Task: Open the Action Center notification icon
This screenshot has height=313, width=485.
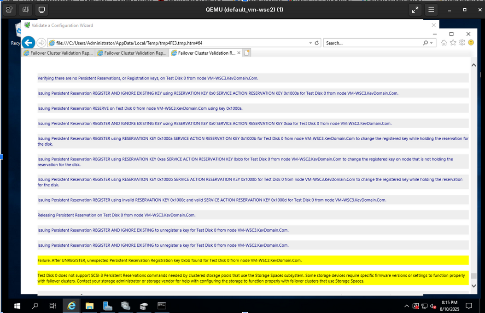Action: pos(469,306)
